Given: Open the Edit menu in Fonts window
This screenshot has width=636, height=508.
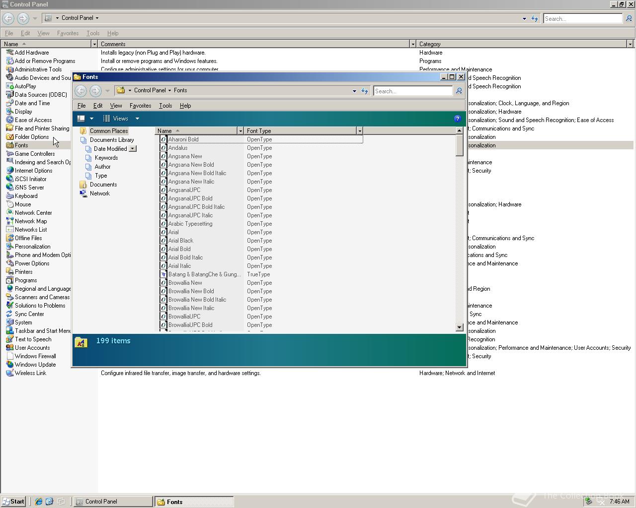Looking at the screenshot, I should pyautogui.click(x=98, y=106).
